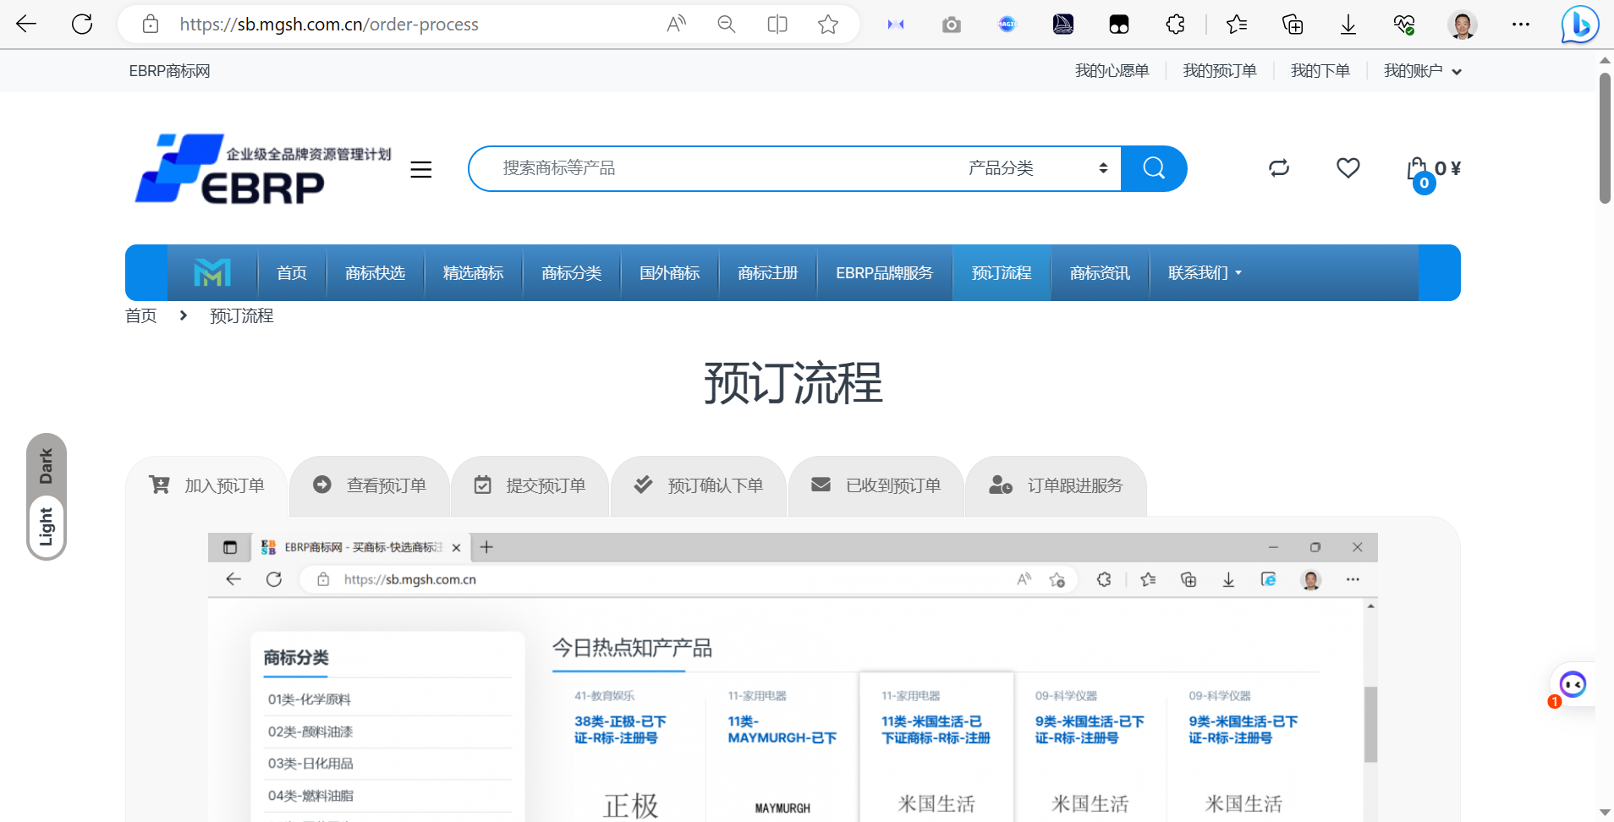
Task: Click the blue search magnifier button
Action: 1153,168
